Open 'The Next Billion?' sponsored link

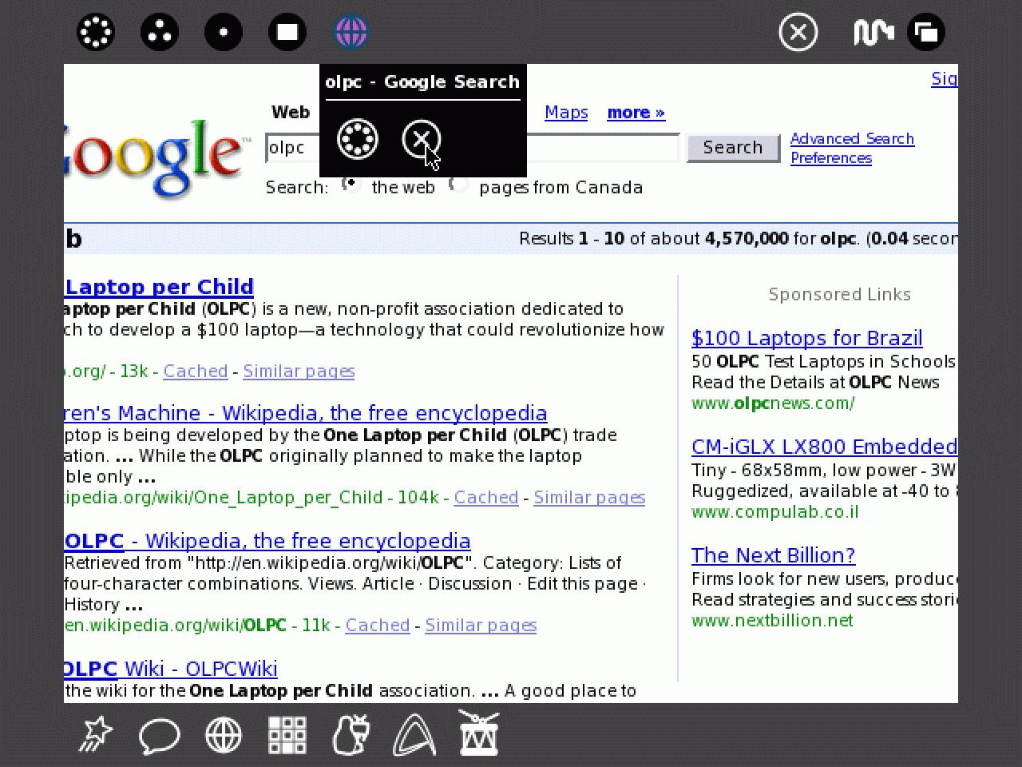pyautogui.click(x=774, y=556)
